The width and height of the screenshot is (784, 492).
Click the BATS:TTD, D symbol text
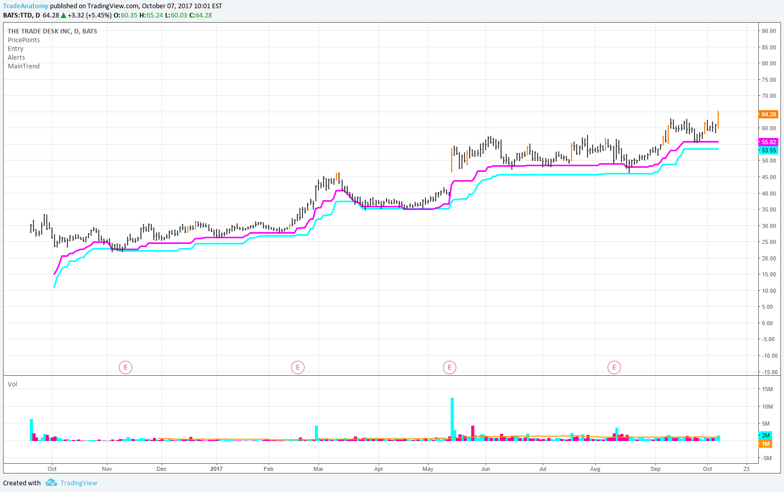pyautogui.click(x=22, y=15)
